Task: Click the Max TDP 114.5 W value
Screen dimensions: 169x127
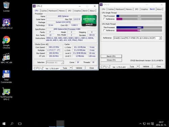Action: 77,19
